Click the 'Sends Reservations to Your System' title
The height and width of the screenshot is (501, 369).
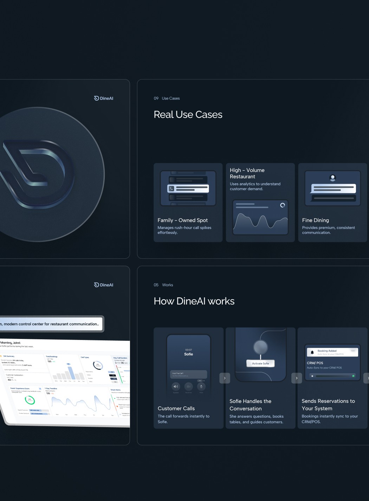[328, 405]
